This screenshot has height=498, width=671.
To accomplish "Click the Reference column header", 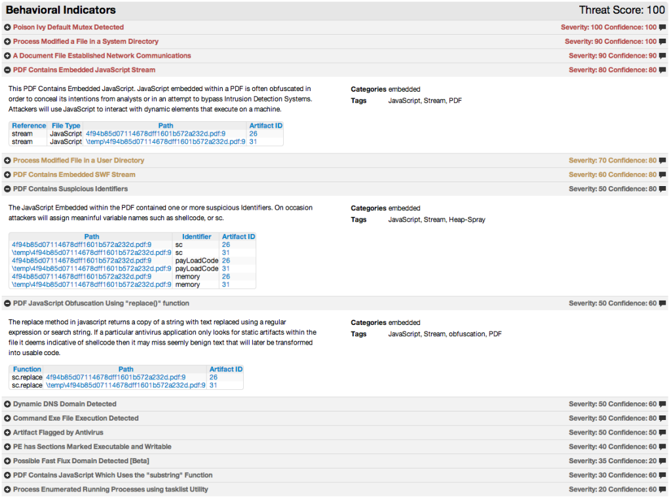I will pos(29,125).
